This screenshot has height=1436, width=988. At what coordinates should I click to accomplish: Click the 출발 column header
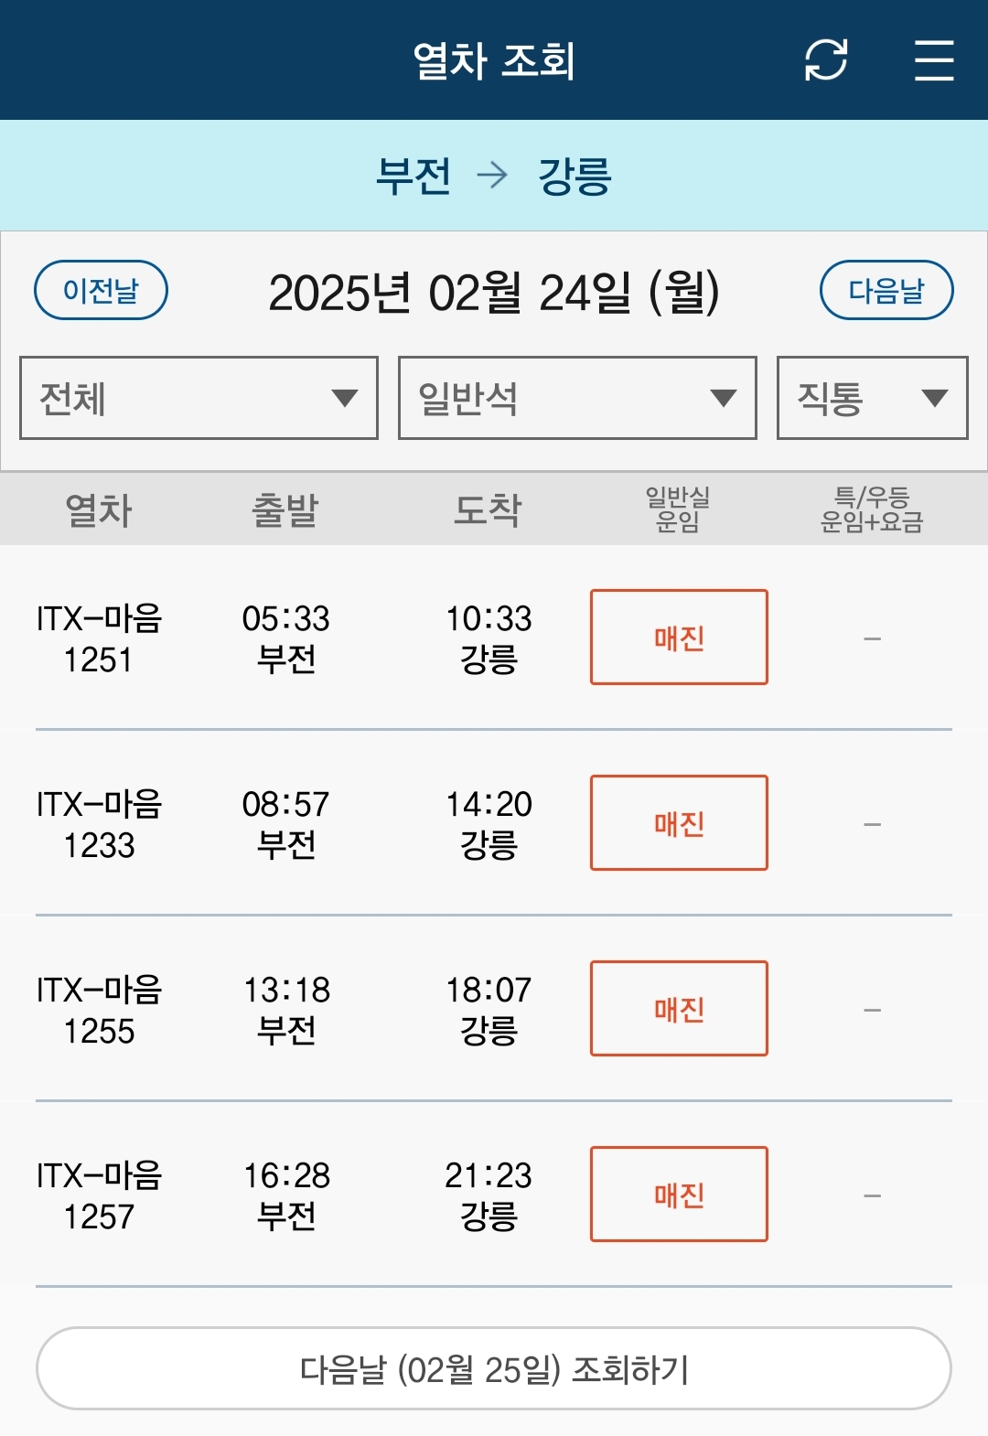point(285,509)
